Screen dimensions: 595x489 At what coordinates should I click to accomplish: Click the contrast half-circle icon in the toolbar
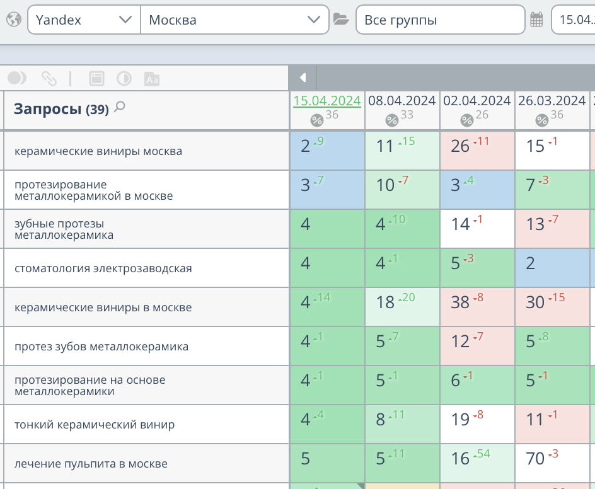click(122, 78)
